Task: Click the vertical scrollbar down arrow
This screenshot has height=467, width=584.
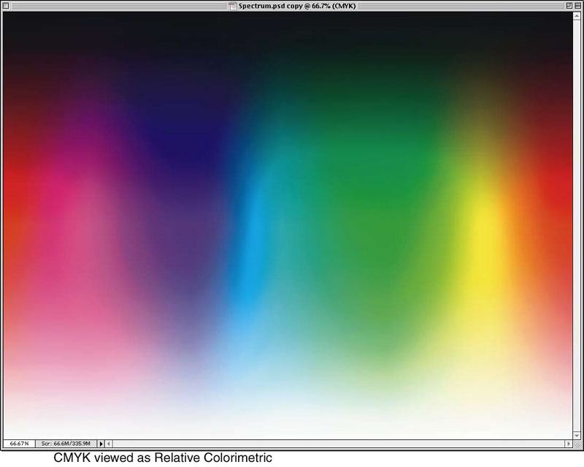Action: coord(577,436)
